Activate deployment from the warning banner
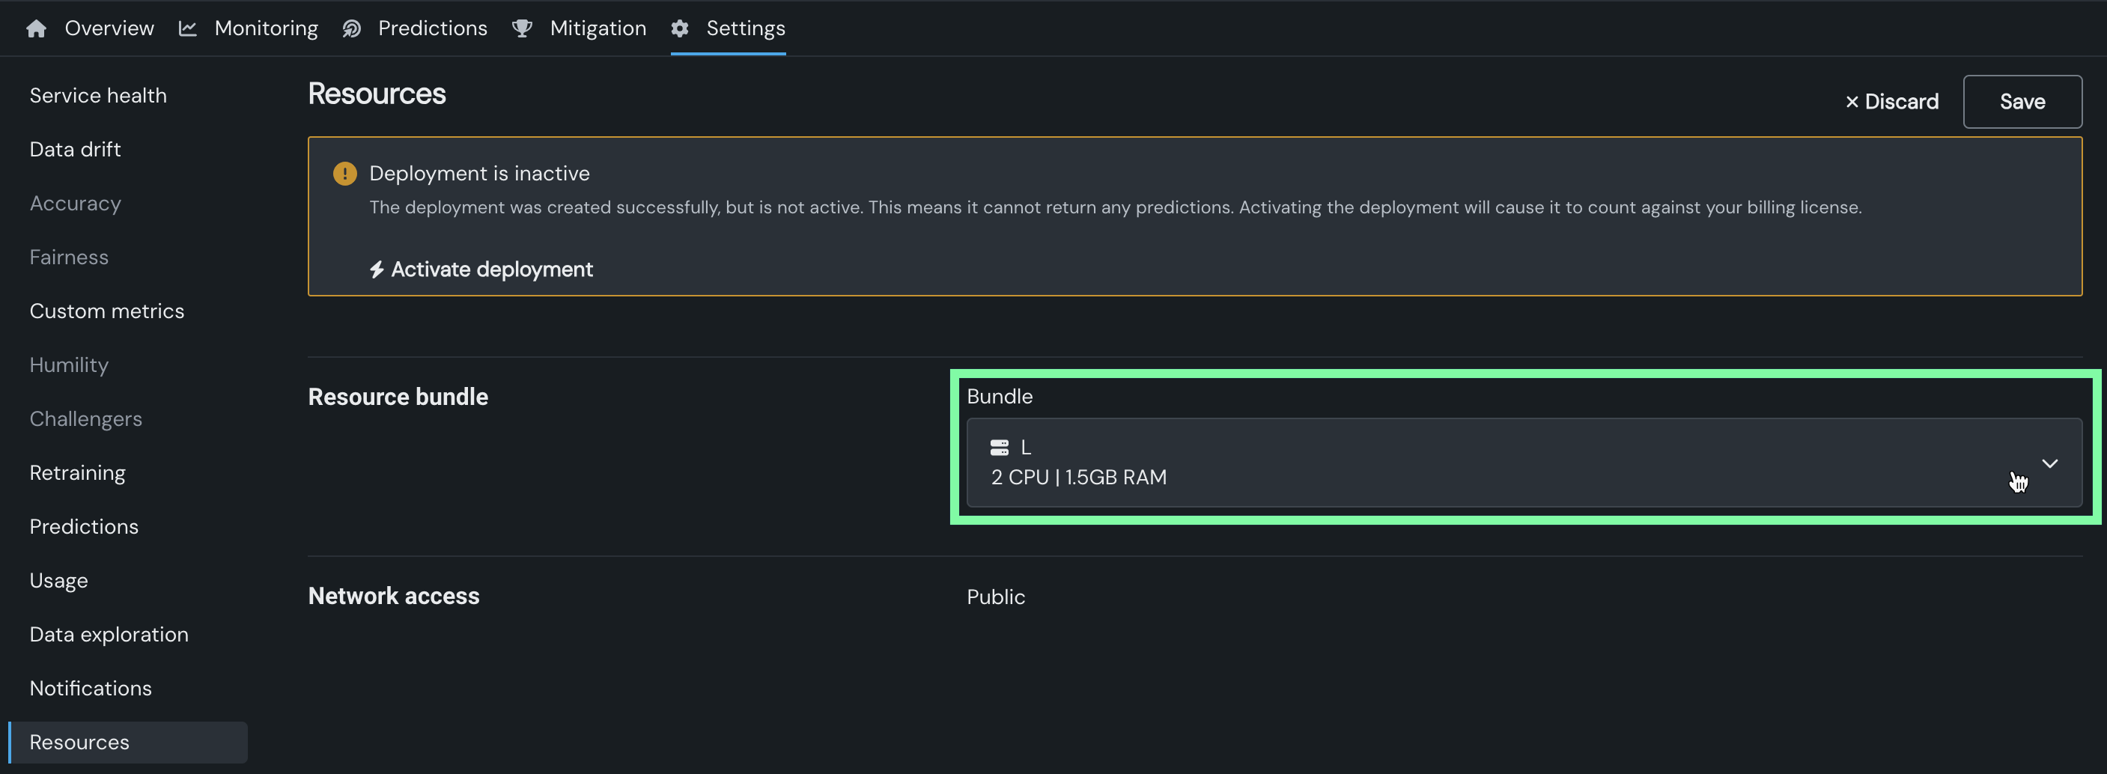Screen dimensions: 2107x774 (490, 269)
